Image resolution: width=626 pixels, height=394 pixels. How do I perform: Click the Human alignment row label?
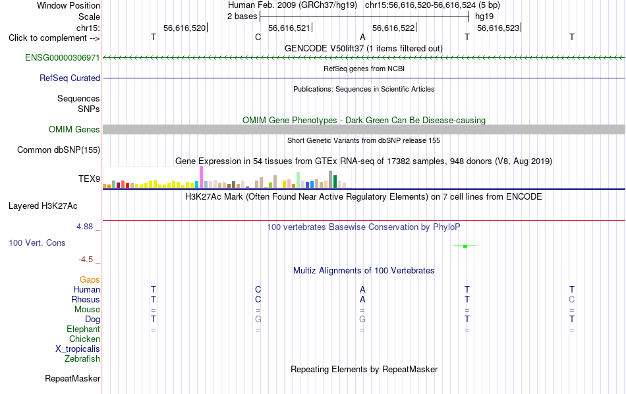pos(86,289)
